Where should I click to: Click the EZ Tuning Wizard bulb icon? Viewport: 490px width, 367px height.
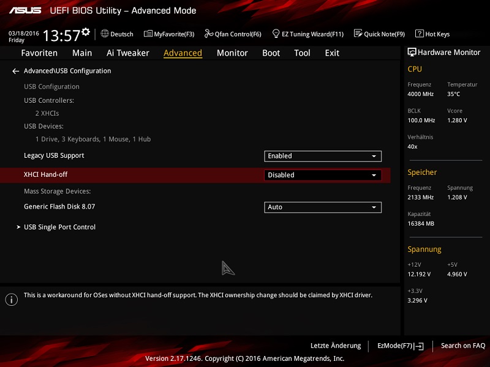(x=276, y=34)
